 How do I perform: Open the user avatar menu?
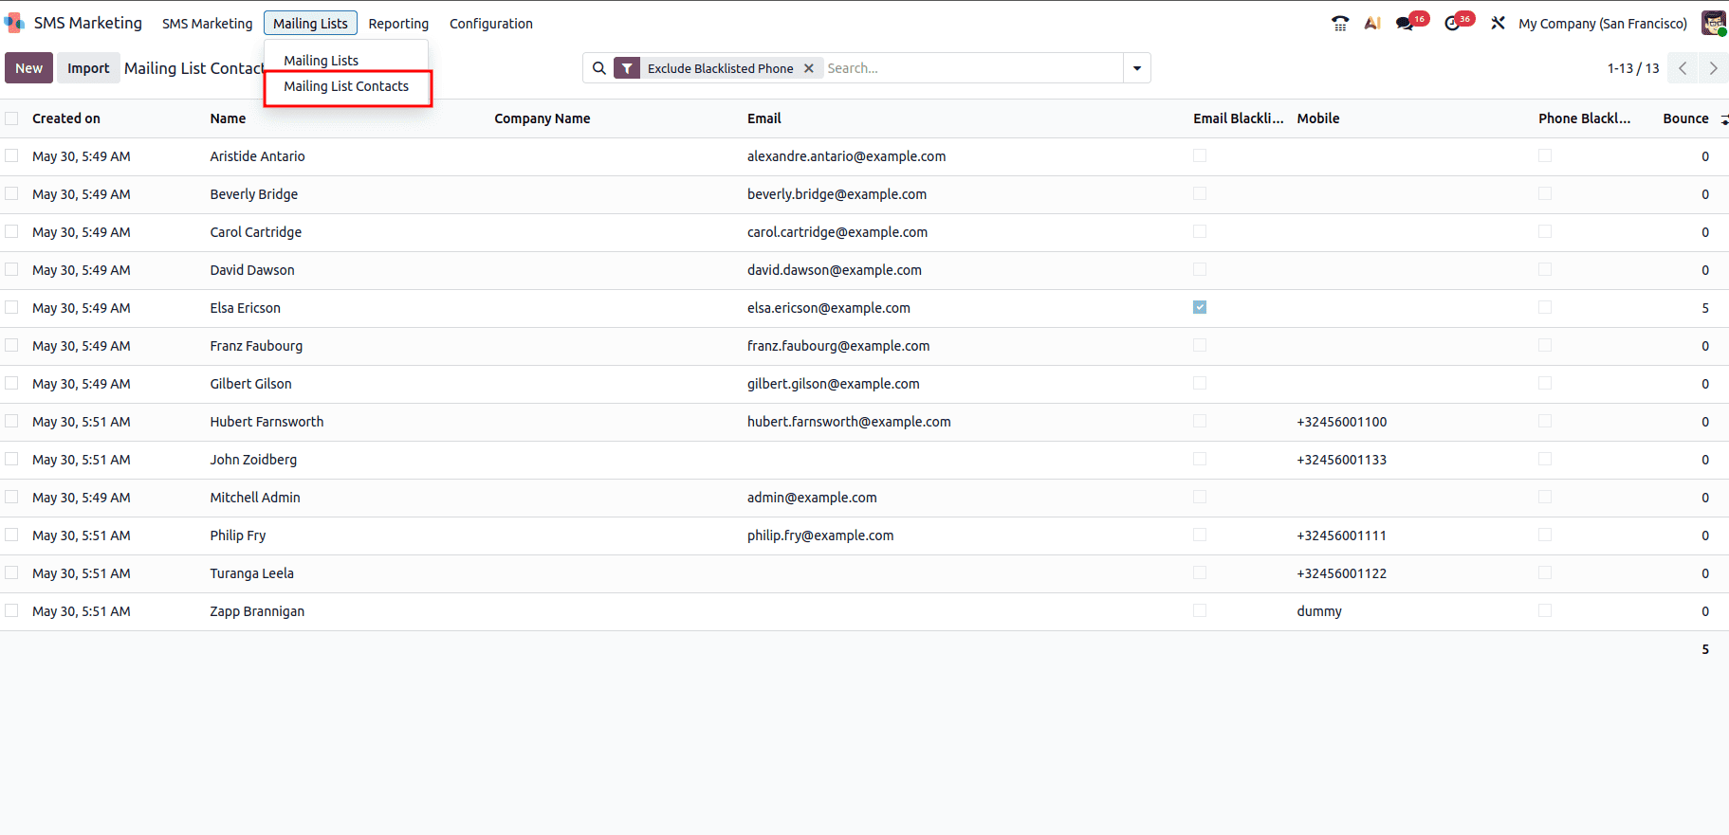[x=1713, y=24]
